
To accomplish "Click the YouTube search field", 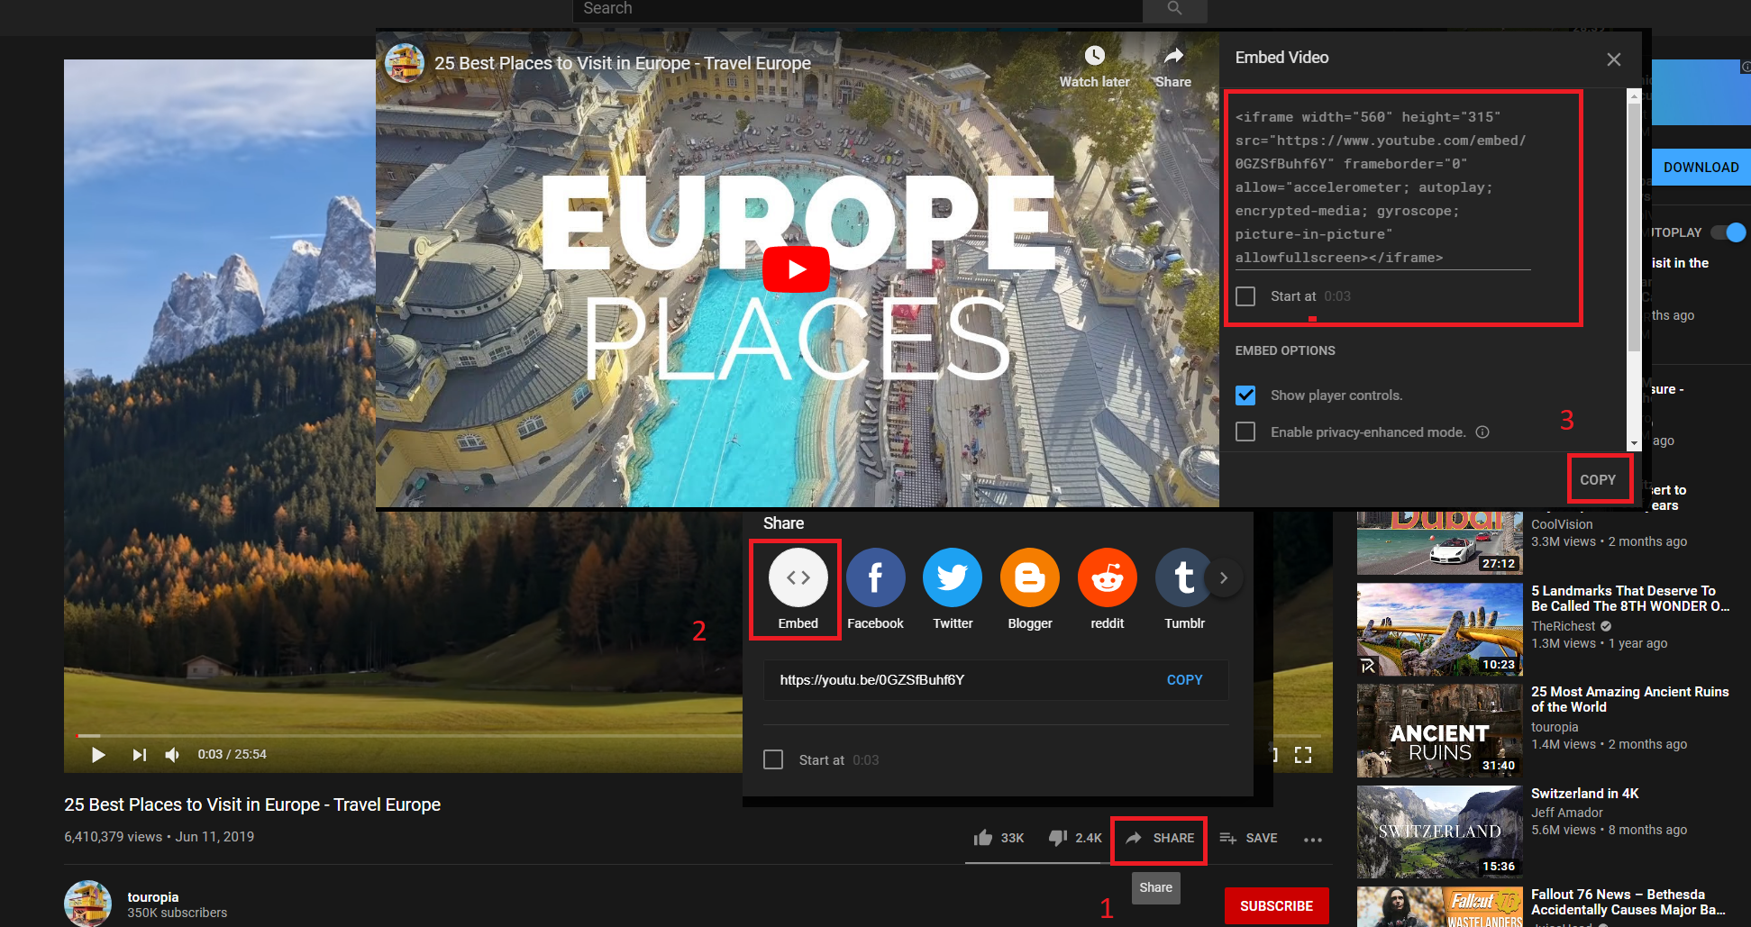I will coord(856,7).
